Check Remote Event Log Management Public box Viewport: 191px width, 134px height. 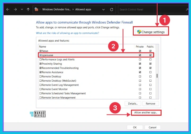[150, 85]
